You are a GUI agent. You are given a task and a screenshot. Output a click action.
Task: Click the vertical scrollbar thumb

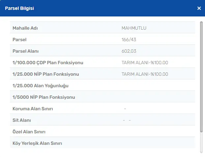pyautogui.click(x=201, y=77)
